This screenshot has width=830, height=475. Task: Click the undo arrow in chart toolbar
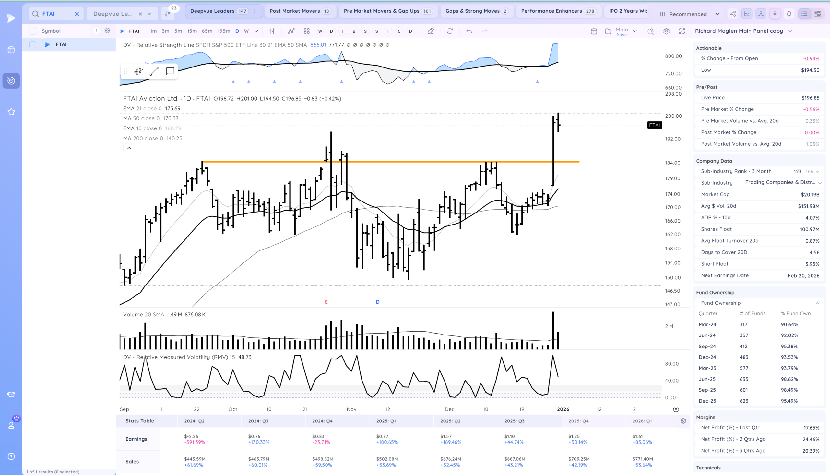(469, 31)
